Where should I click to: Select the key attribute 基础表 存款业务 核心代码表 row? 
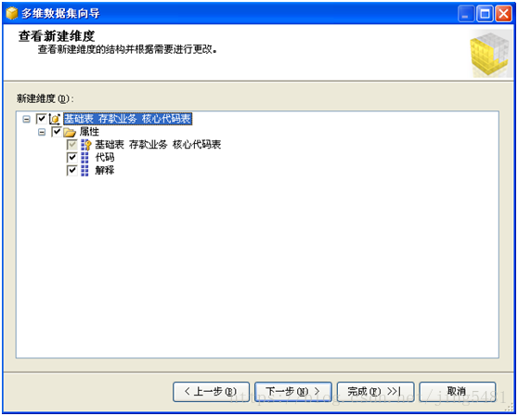(x=158, y=145)
